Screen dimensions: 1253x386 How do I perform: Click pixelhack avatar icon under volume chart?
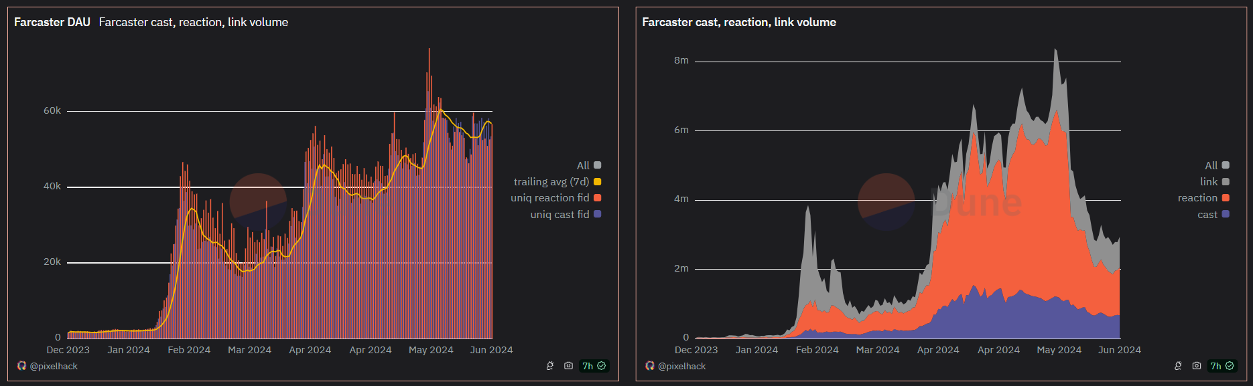pyautogui.click(x=649, y=366)
